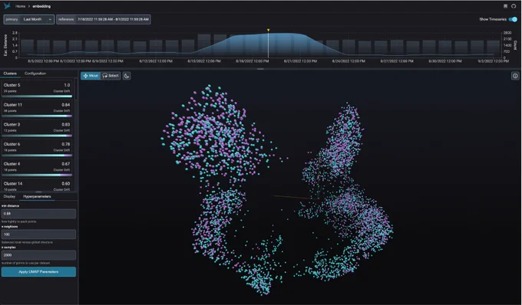The height and width of the screenshot is (305, 522).
Task: Select the Cluster 11 card
Action: [x=37, y=108]
